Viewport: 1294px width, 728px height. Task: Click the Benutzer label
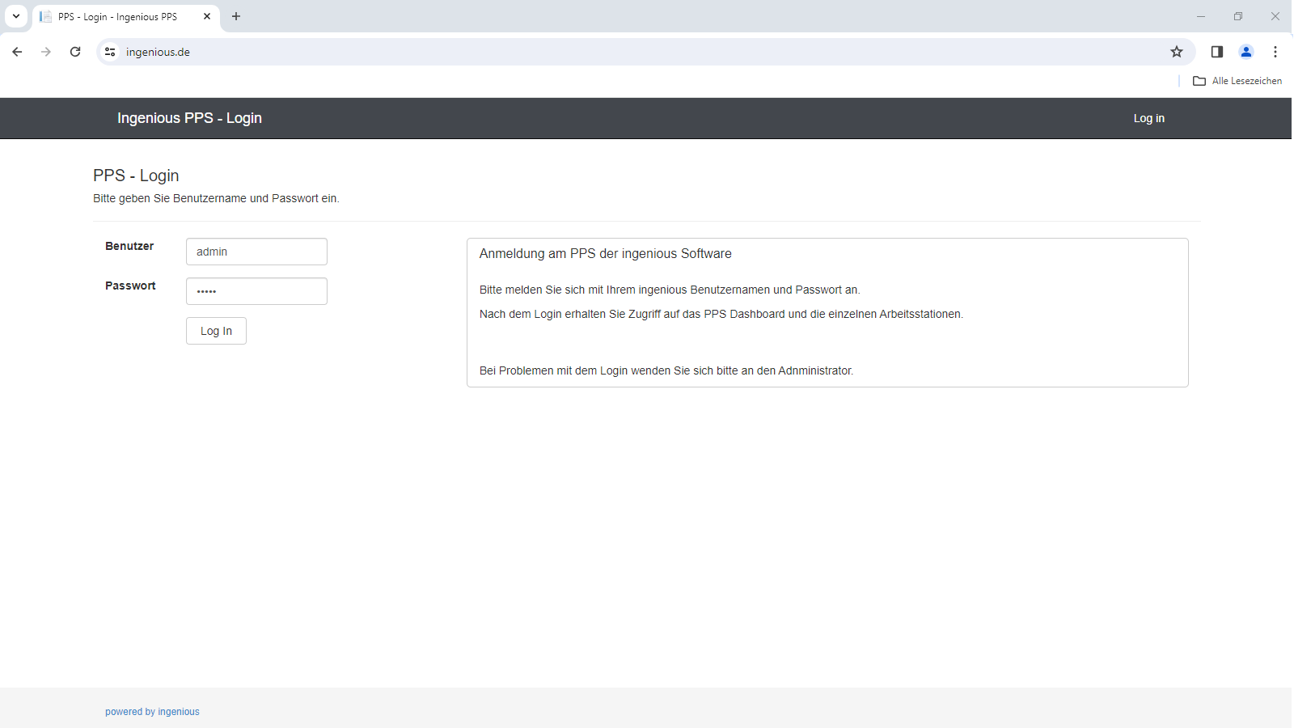129,246
